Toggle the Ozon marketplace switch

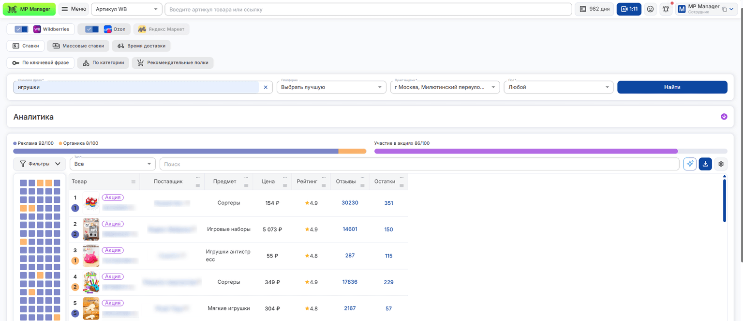pos(92,29)
